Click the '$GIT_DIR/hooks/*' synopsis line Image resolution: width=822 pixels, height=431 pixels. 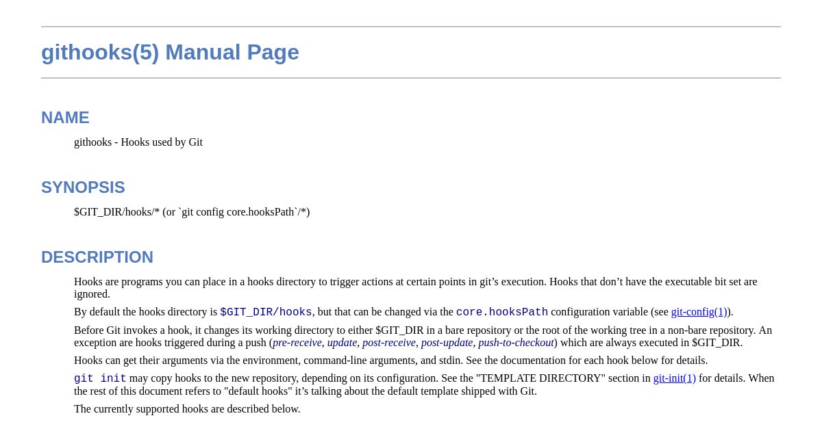tap(192, 212)
